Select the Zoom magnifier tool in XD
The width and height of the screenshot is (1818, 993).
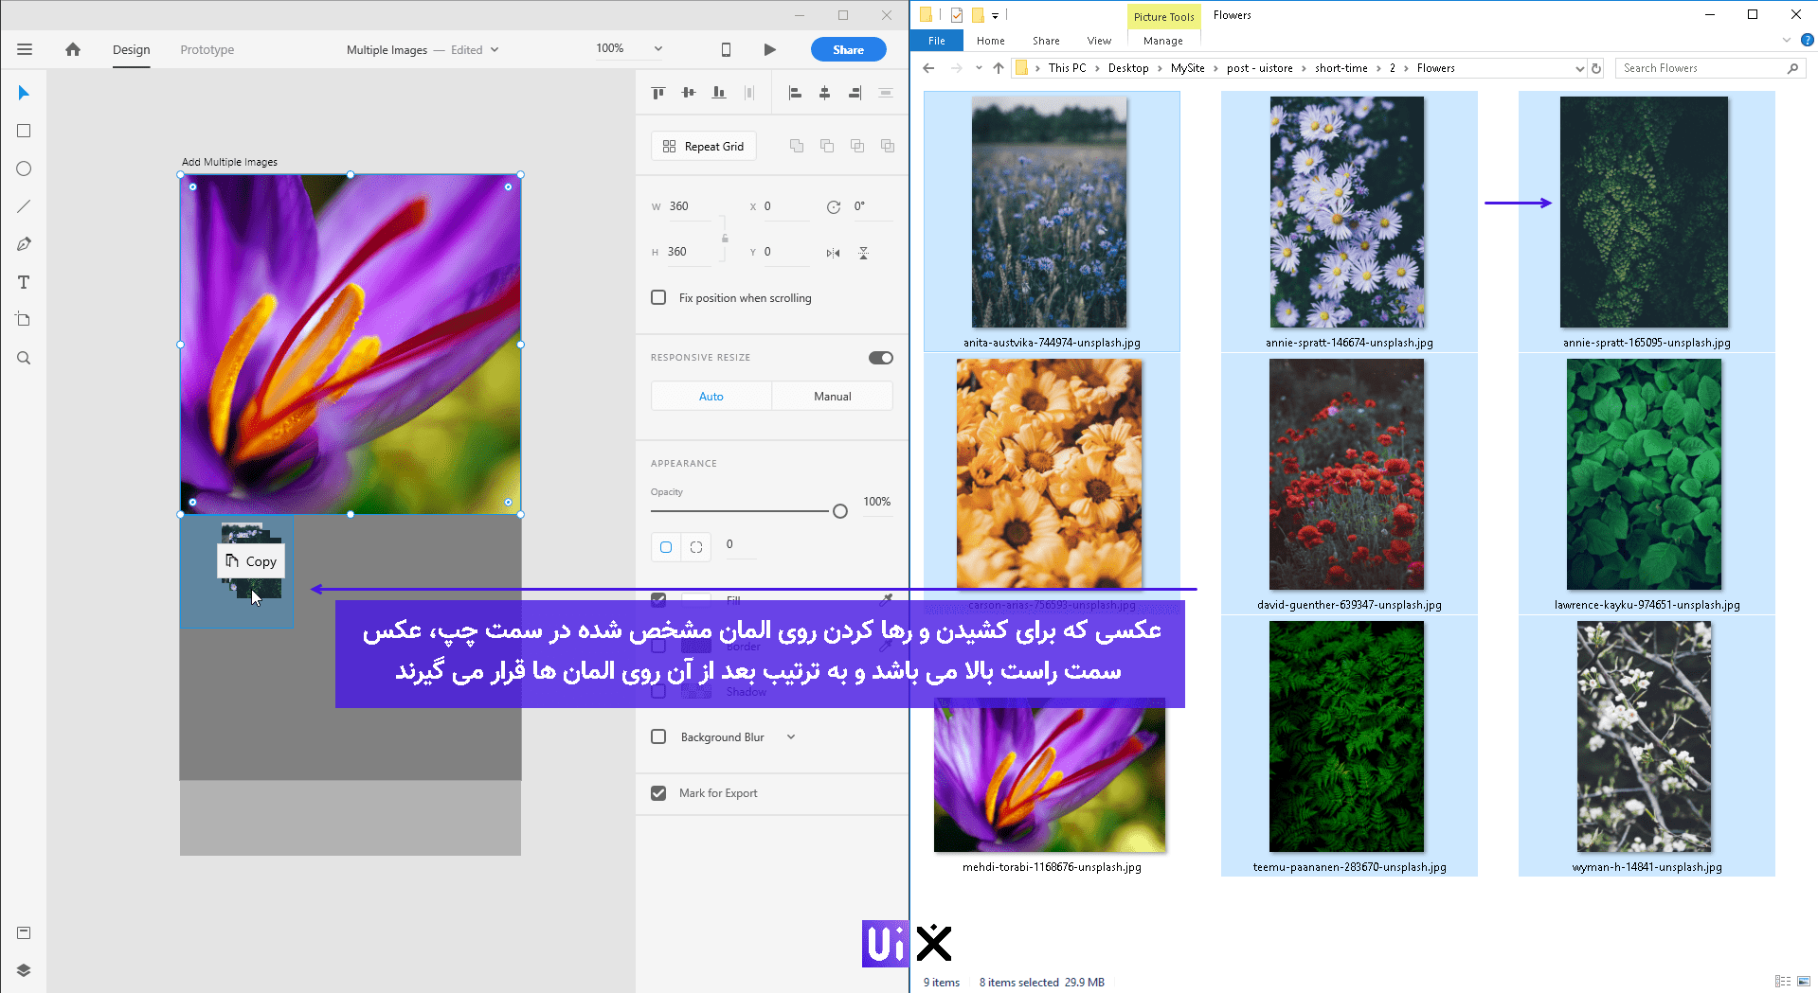pos(24,358)
